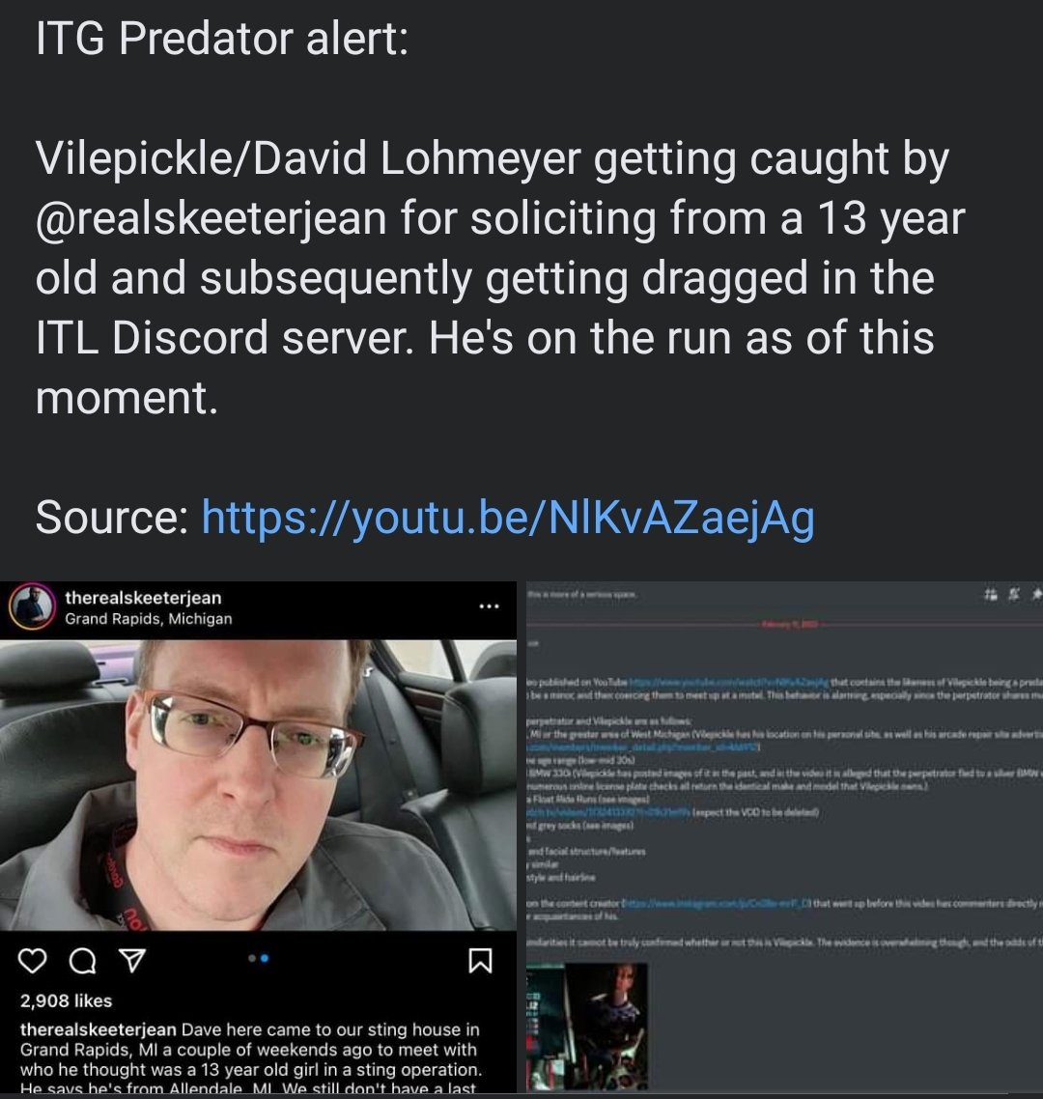Viewport: 1043px width, 1099px height.
Task: Open therealskeeterjean username in post header
Action: coord(143,598)
